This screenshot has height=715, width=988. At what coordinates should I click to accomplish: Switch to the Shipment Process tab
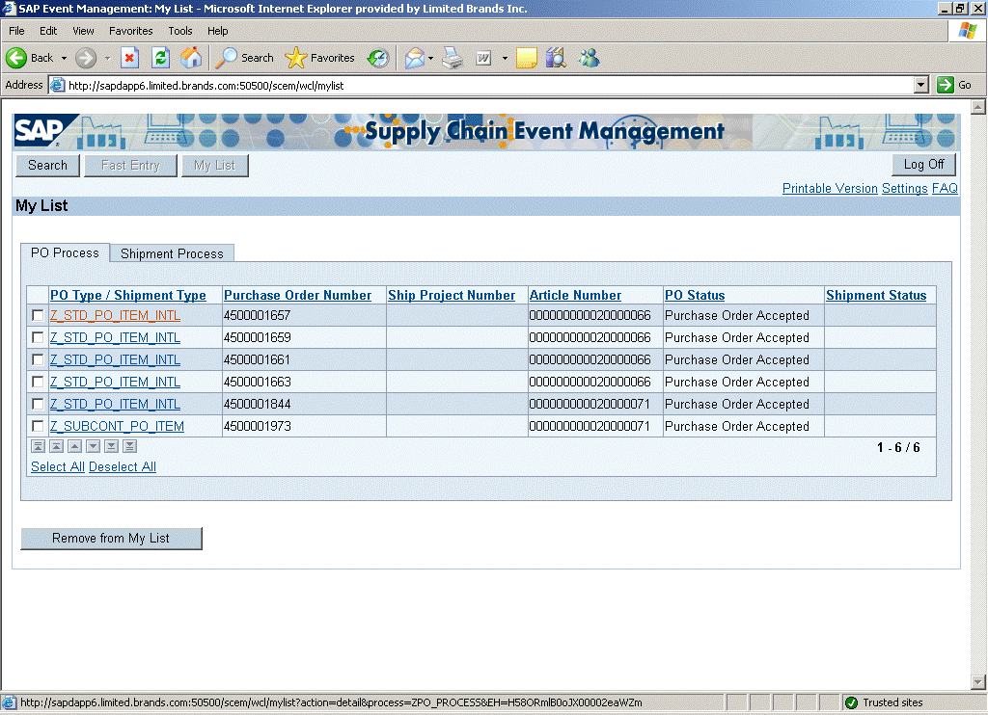tap(172, 253)
